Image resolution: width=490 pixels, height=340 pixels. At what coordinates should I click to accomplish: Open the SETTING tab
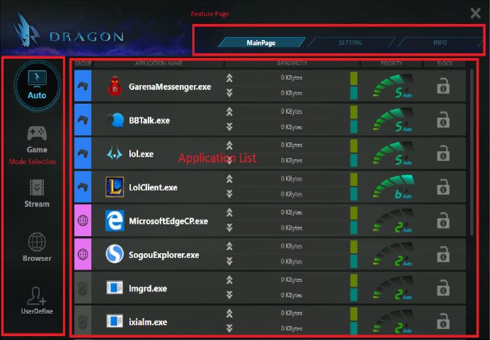tap(350, 43)
